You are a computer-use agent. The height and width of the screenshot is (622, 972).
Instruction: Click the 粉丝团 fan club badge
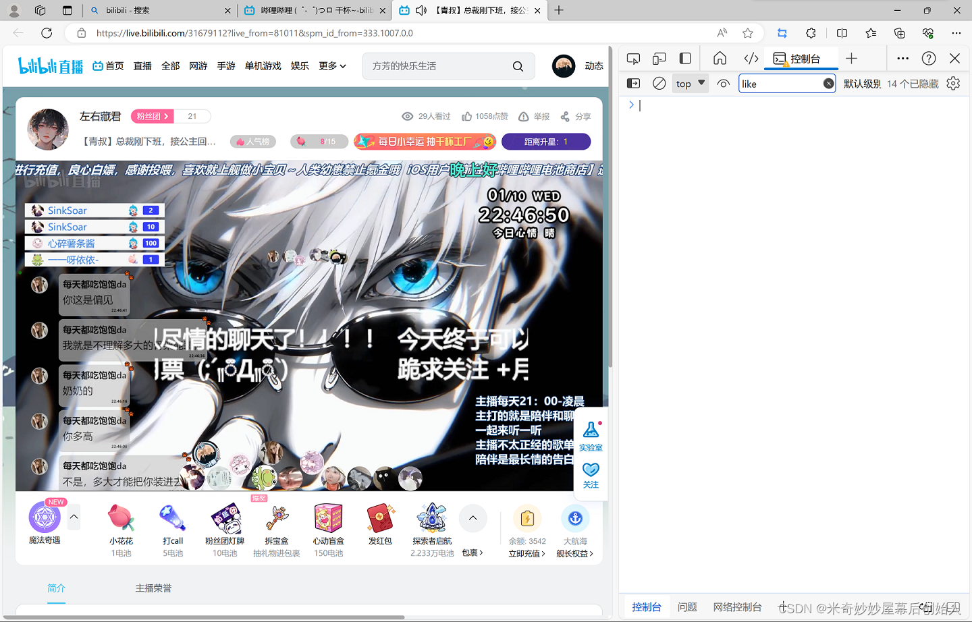(153, 116)
